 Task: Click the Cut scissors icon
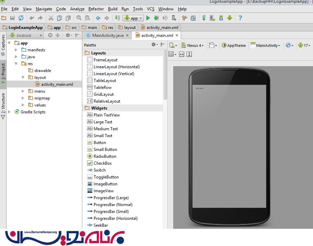point(51,18)
